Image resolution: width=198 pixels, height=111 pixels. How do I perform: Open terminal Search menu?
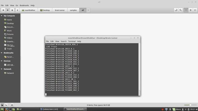coord(64,41)
